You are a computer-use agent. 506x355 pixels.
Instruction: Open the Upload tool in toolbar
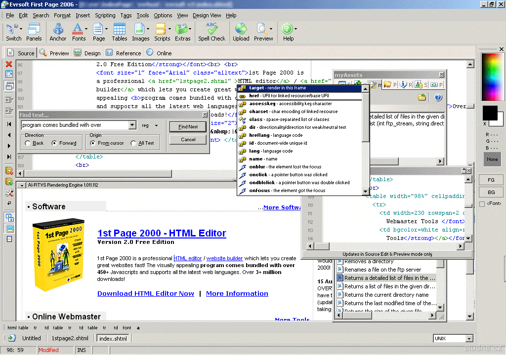[241, 32]
